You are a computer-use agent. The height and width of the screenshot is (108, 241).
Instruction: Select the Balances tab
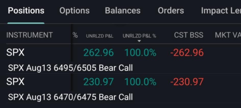[123, 11]
